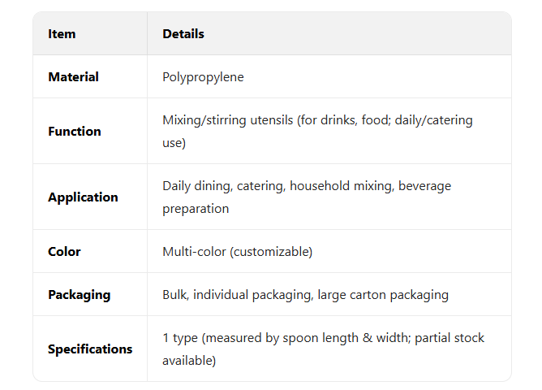Select the "Function" row label
This screenshot has width=542, height=390.
point(75,132)
